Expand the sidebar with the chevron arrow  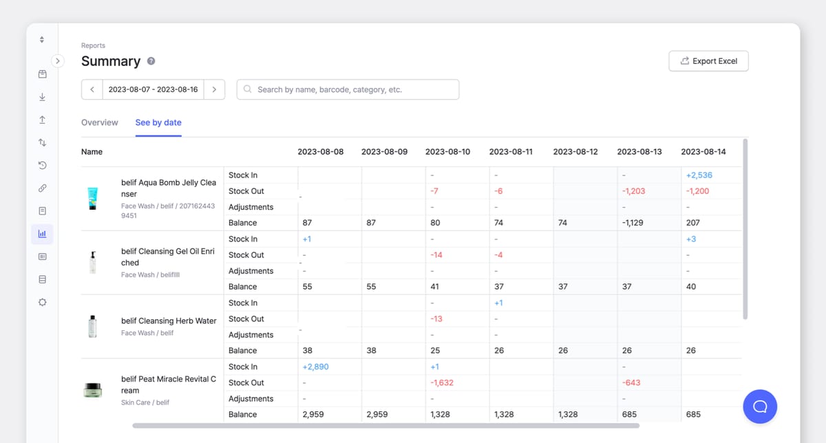pos(58,61)
